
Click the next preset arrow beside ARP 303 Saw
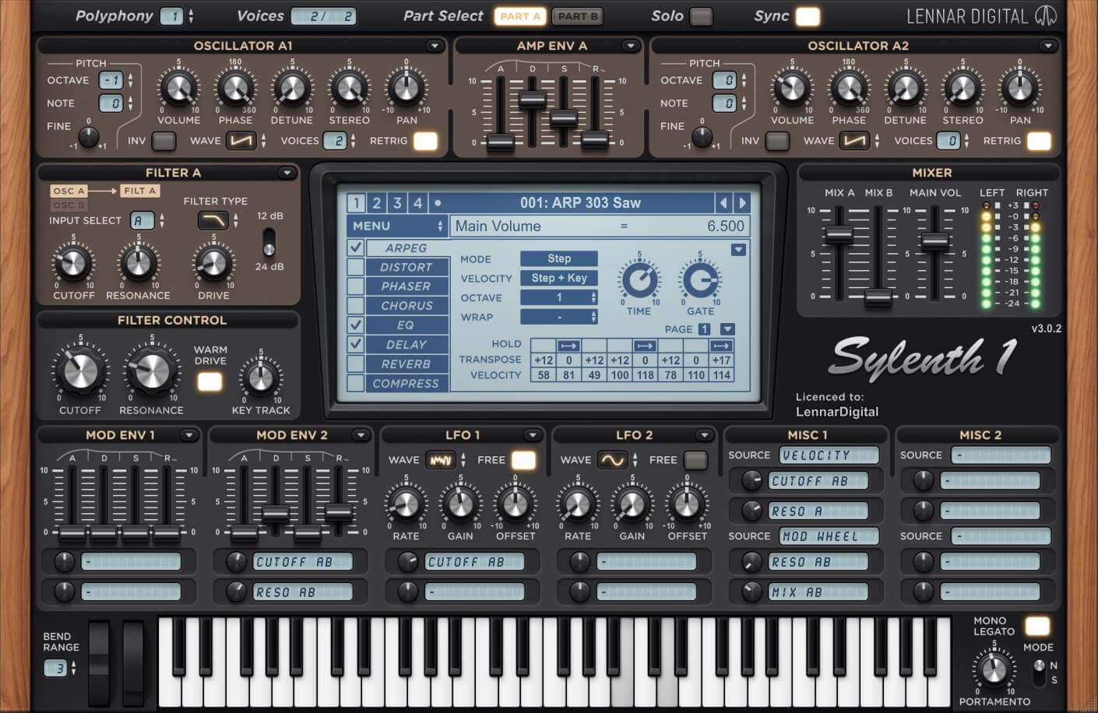[744, 202]
